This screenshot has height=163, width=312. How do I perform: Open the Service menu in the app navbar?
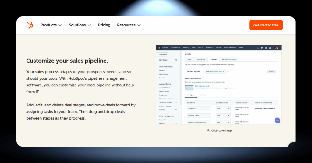201,48
